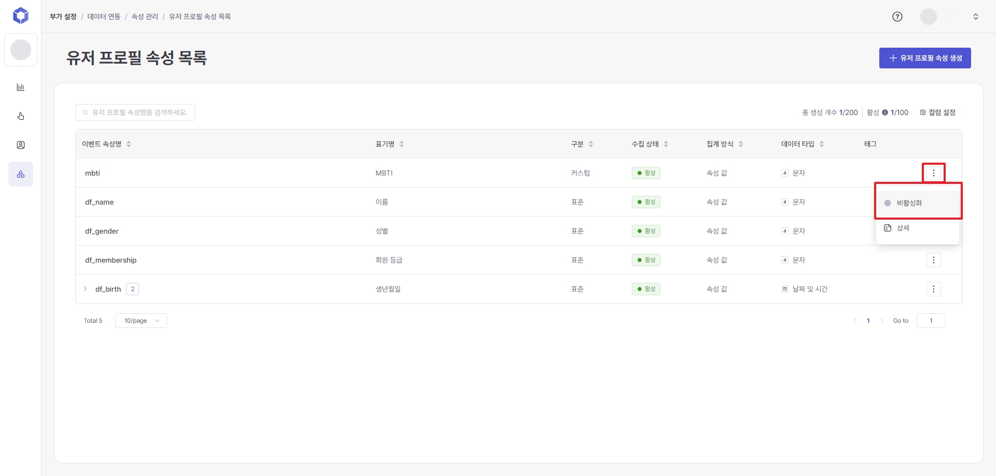This screenshot has height=476, width=996.
Task: Select 비활성화 to deactivate the property
Action: (x=909, y=203)
